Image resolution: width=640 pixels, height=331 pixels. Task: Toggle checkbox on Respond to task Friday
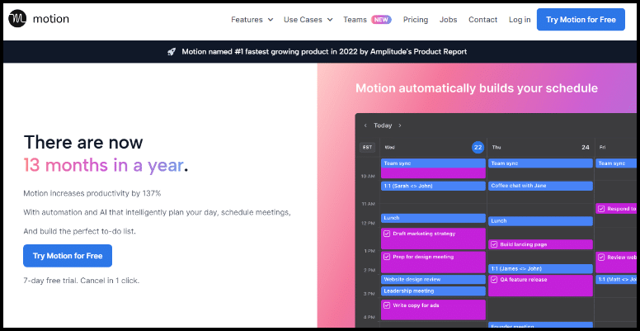(x=601, y=209)
